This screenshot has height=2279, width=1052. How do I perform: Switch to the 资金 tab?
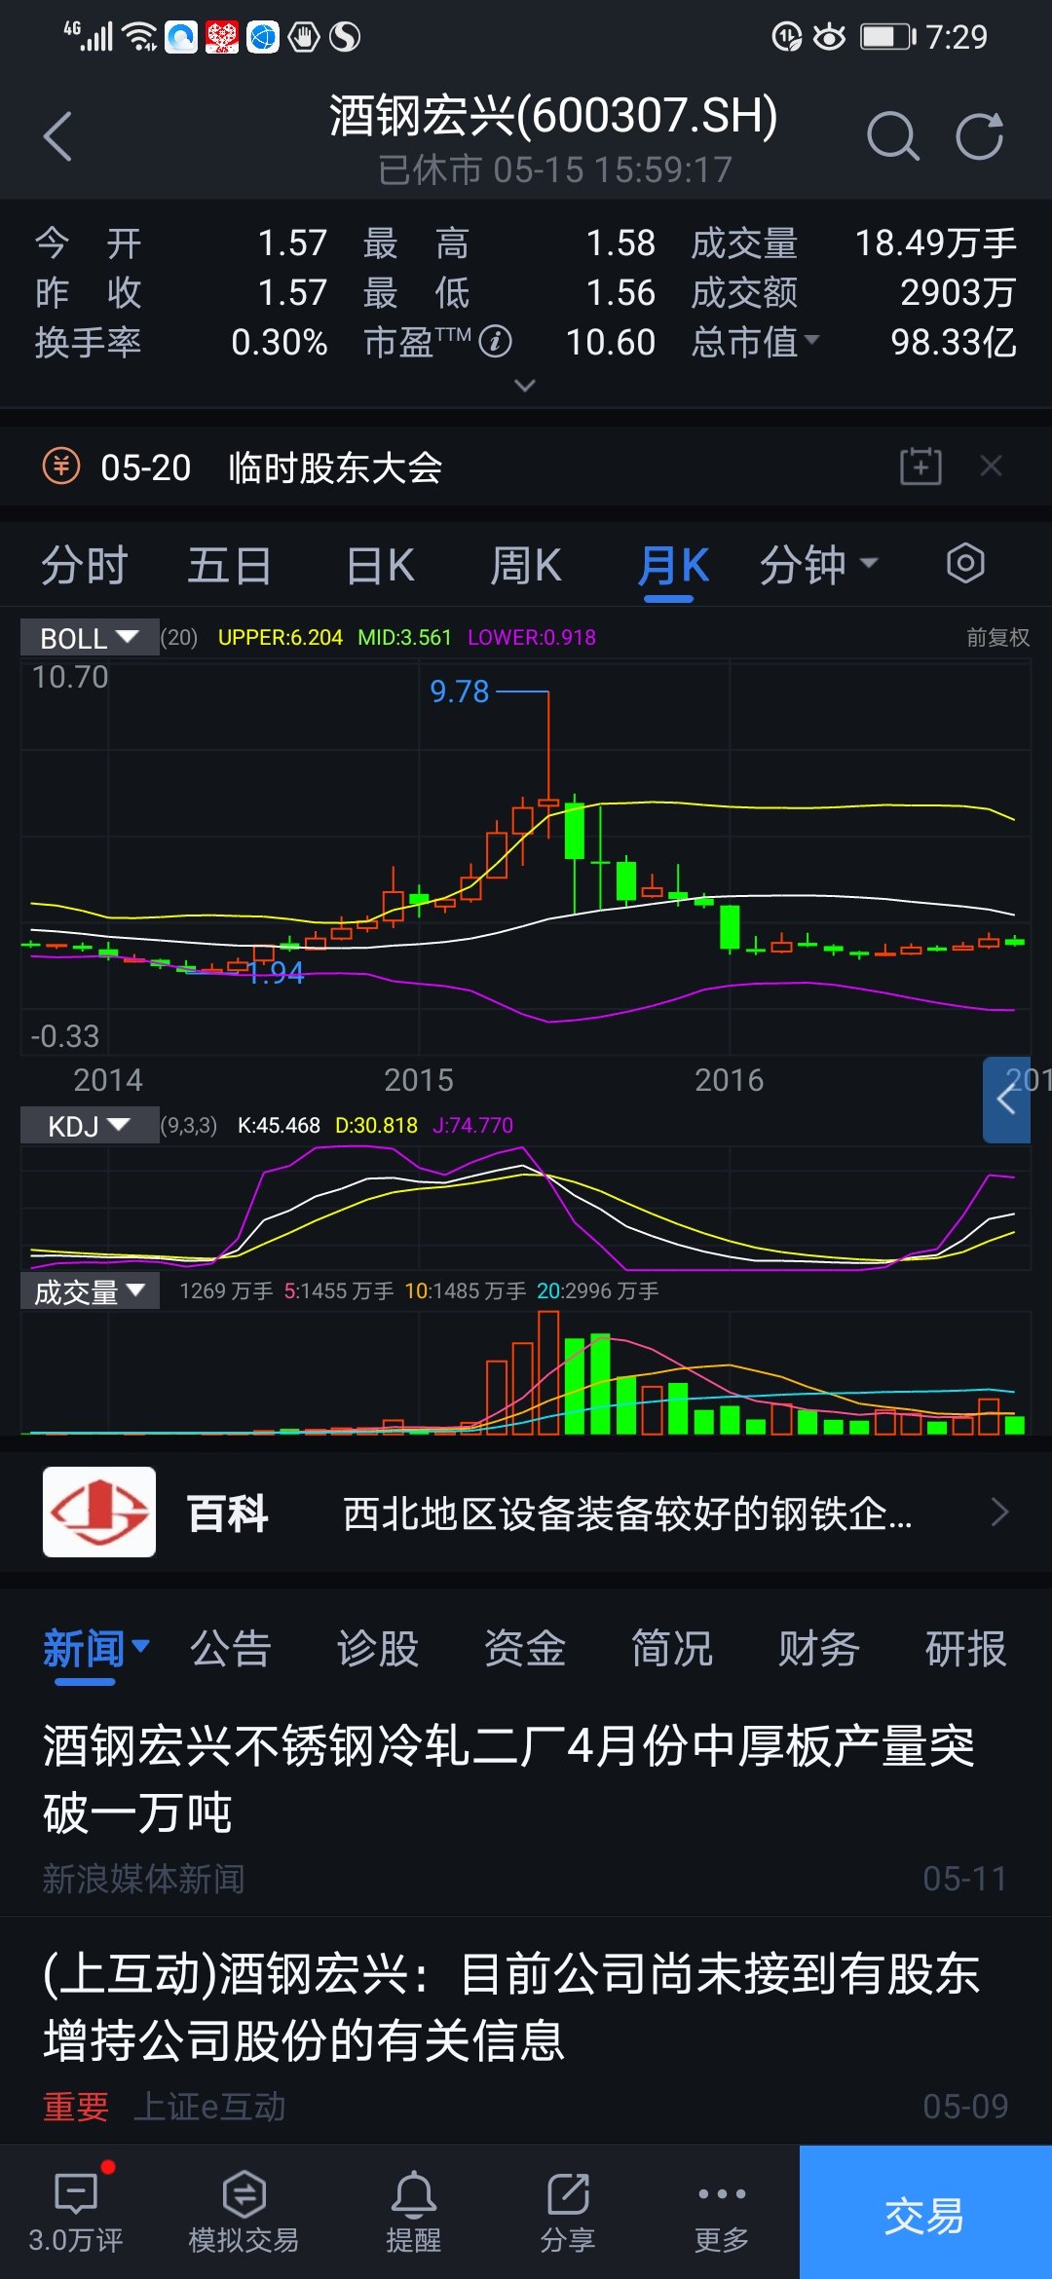[x=525, y=1649]
